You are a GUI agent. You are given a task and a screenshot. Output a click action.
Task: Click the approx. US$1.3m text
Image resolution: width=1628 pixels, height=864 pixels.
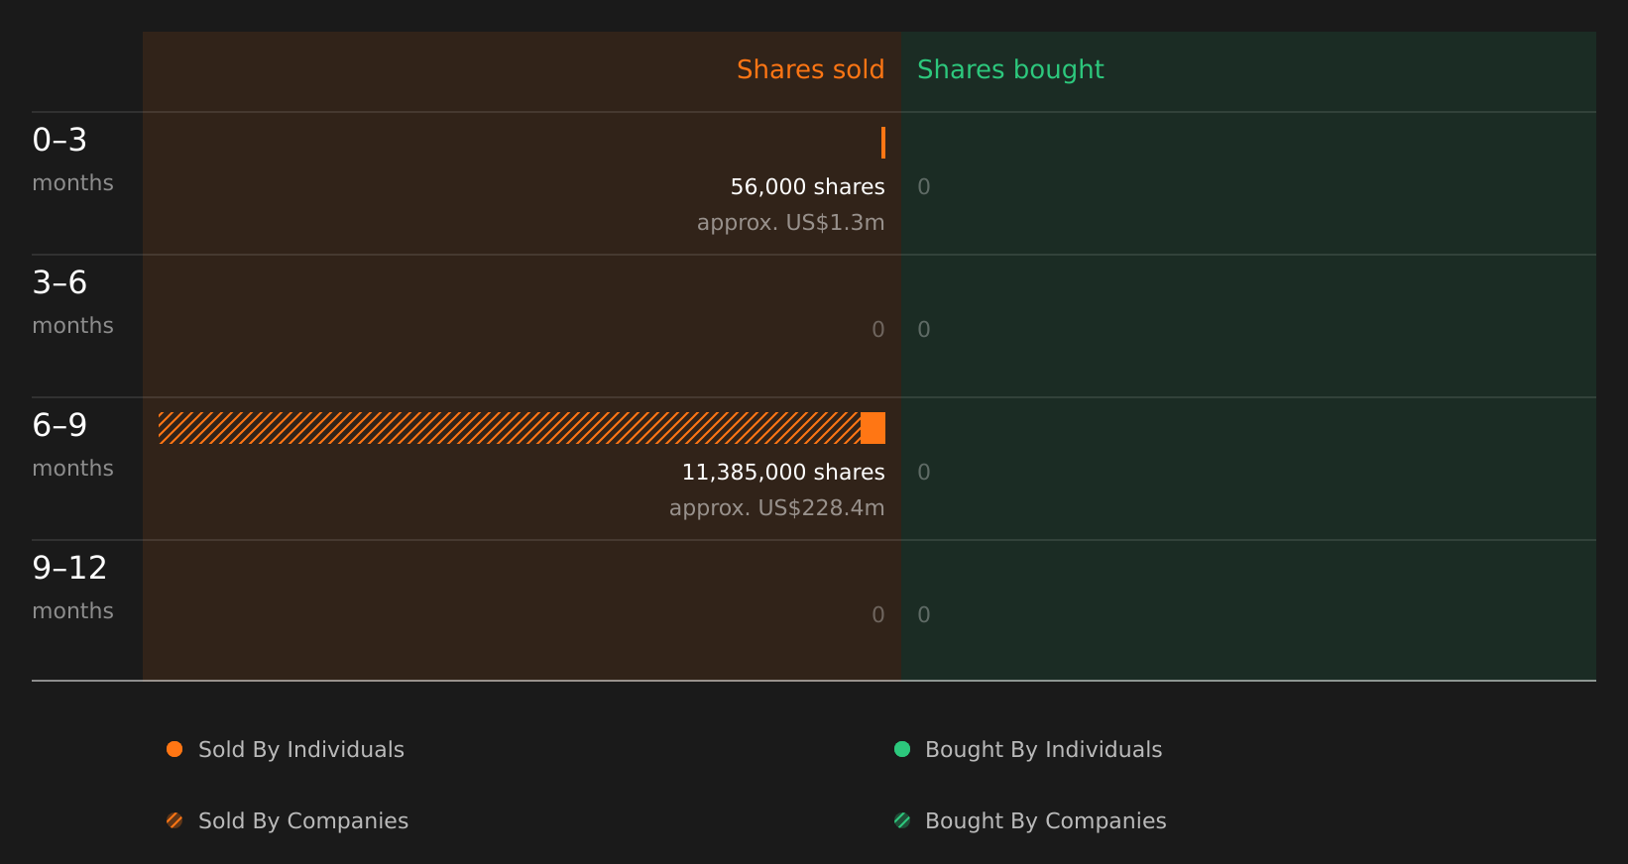[791, 223]
